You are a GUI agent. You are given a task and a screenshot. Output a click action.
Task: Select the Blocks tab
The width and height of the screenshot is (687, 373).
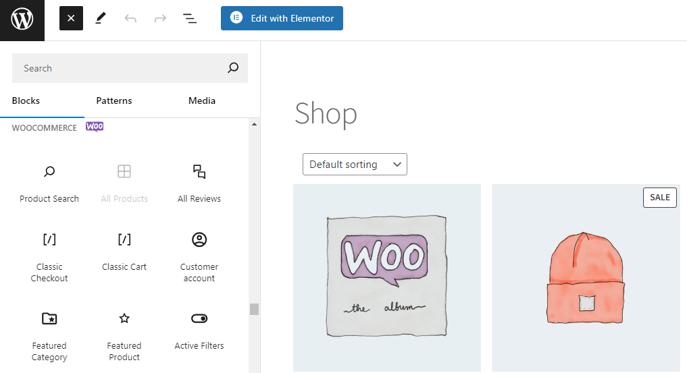tap(26, 101)
